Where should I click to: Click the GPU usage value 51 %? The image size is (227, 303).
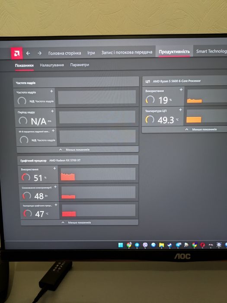point(40,178)
